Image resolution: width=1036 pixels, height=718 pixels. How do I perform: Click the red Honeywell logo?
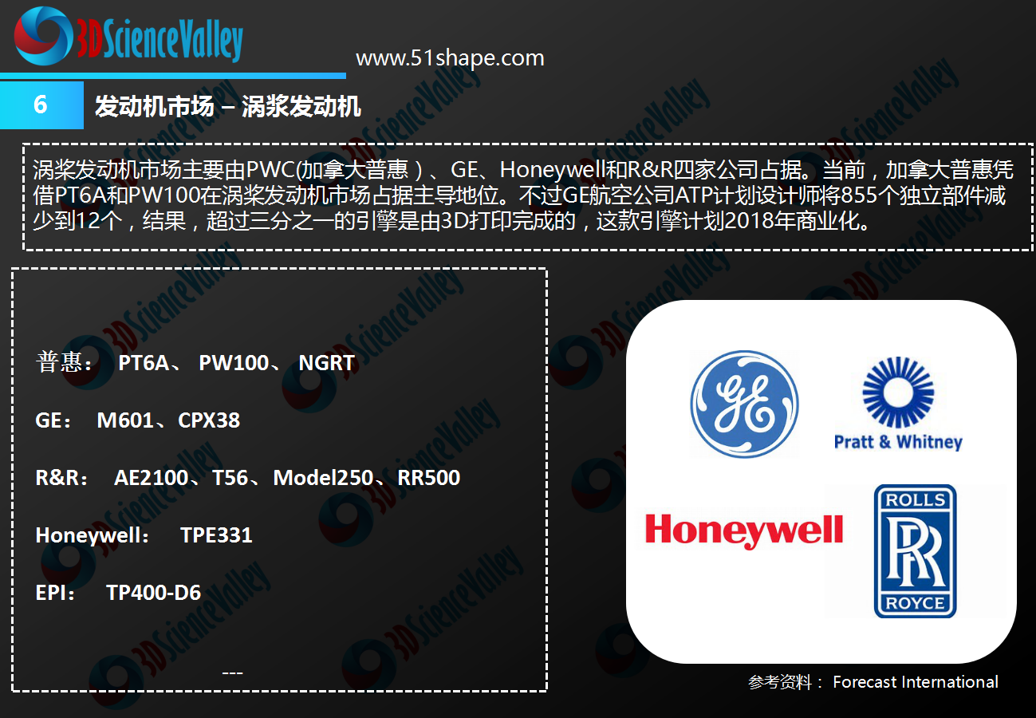tap(744, 530)
